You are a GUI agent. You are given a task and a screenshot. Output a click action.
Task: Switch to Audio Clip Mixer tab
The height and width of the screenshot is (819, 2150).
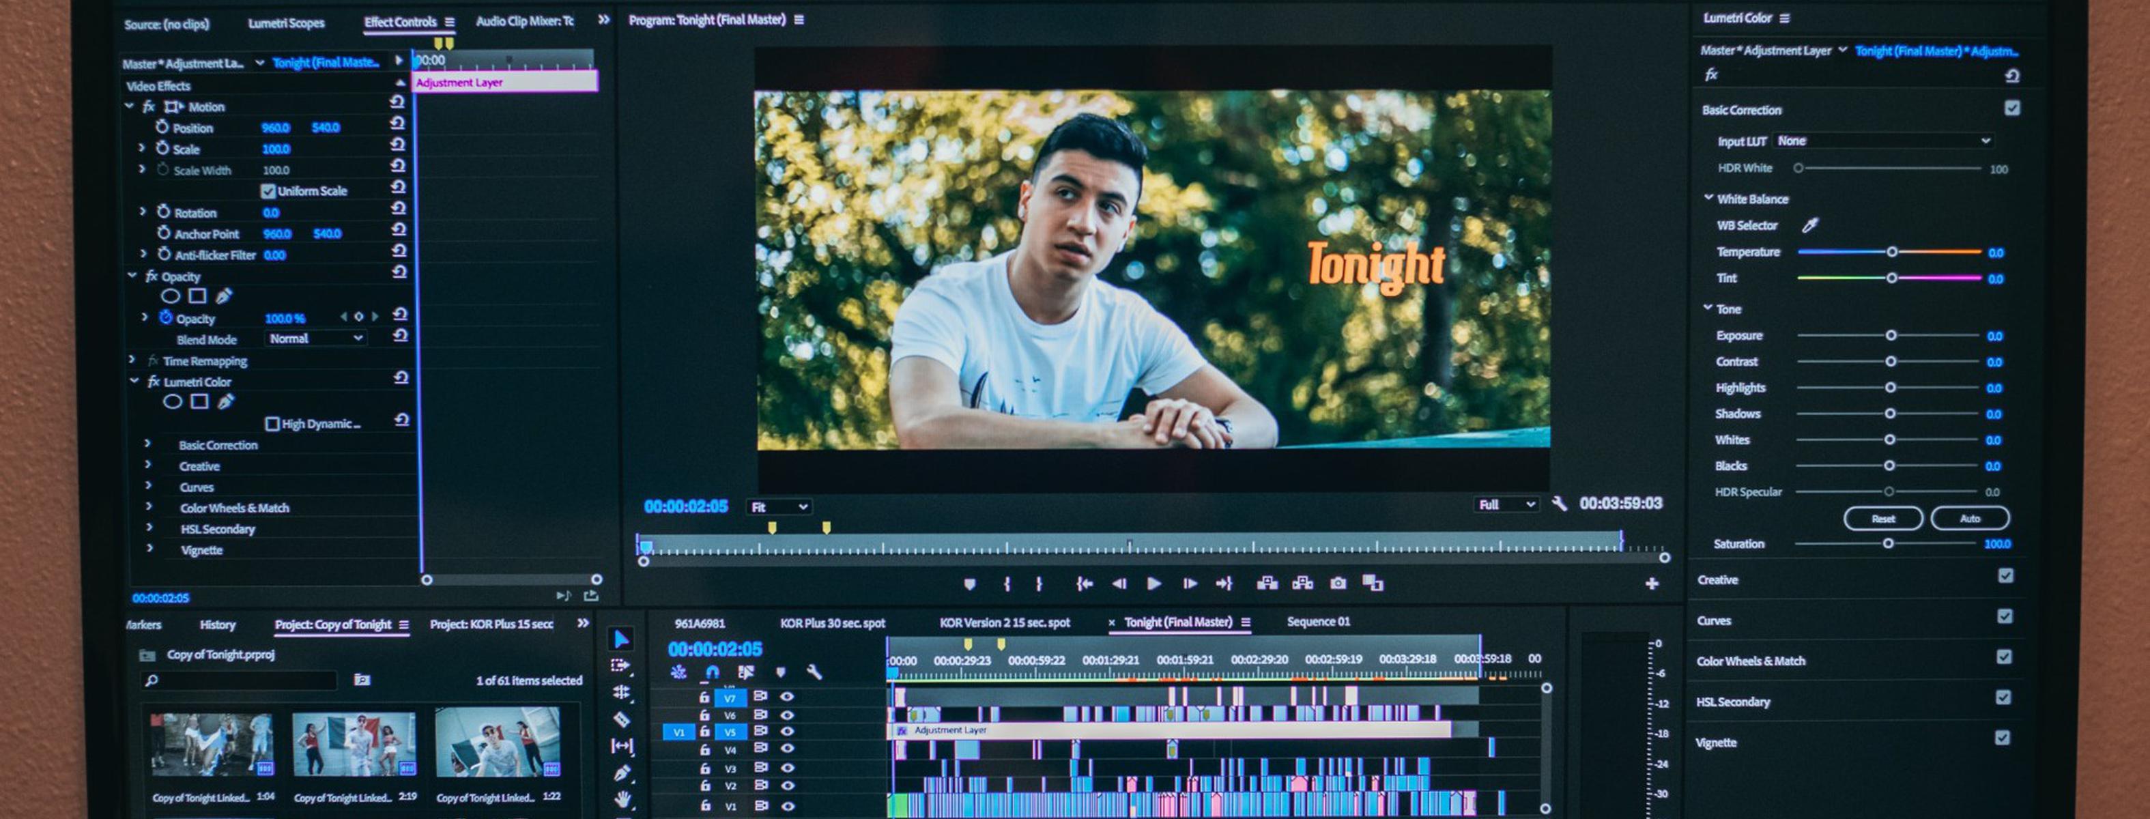(524, 21)
